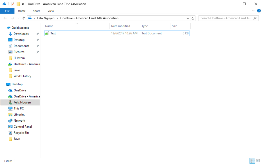
Task: Click OneDrive - American Land Title Association breadcrumb
Action: pos(89,18)
